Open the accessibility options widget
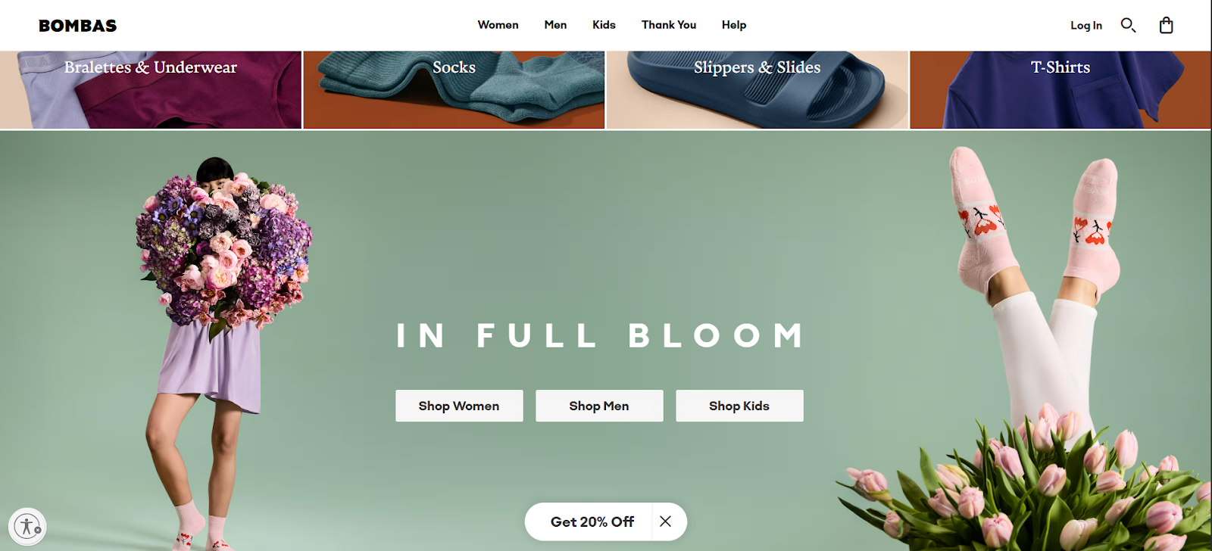Screen dimensions: 1212x551 [x=28, y=526]
